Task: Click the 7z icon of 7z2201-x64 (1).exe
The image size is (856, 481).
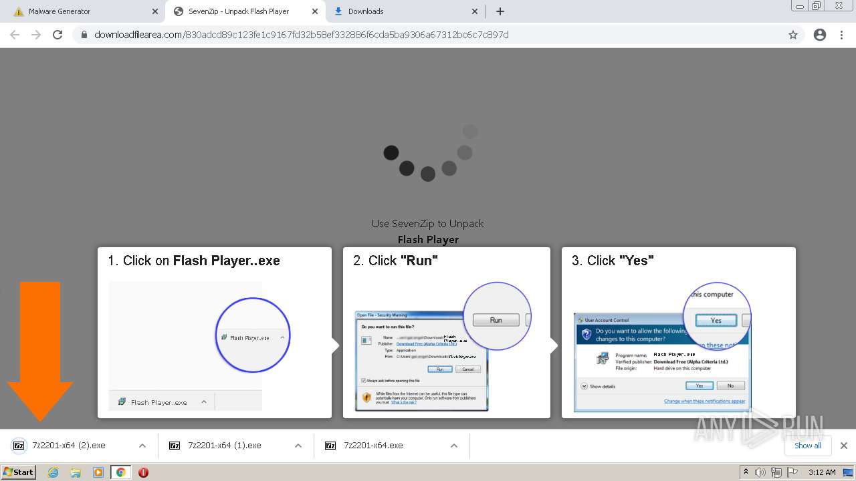Action: [x=175, y=446]
